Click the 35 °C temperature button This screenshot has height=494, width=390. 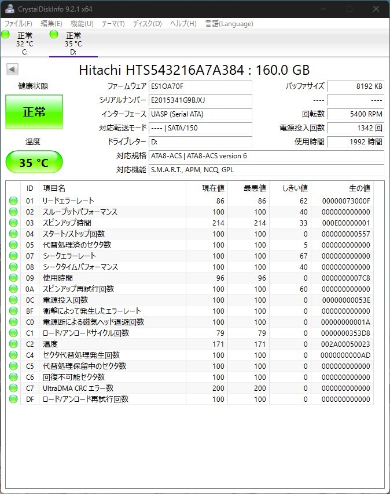click(x=34, y=162)
